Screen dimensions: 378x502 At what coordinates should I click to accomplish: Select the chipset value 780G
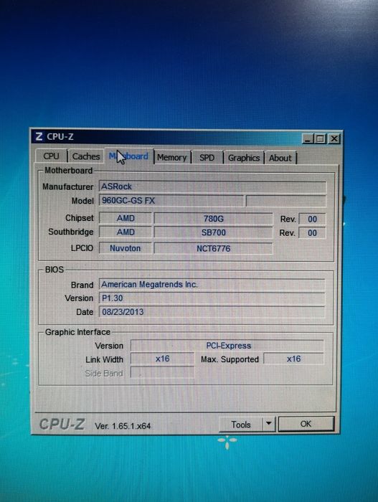(213, 219)
